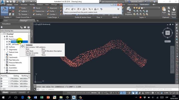Open the Toolspace palette button
179x100 pixels.
(x=4, y=11)
